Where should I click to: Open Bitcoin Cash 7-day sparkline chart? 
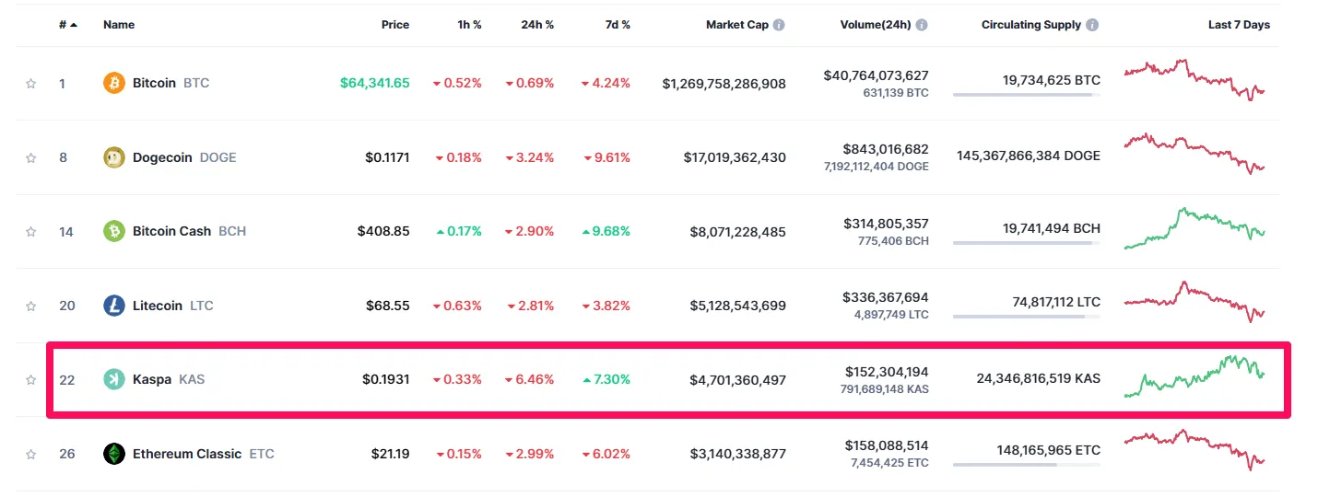pyautogui.click(x=1194, y=228)
